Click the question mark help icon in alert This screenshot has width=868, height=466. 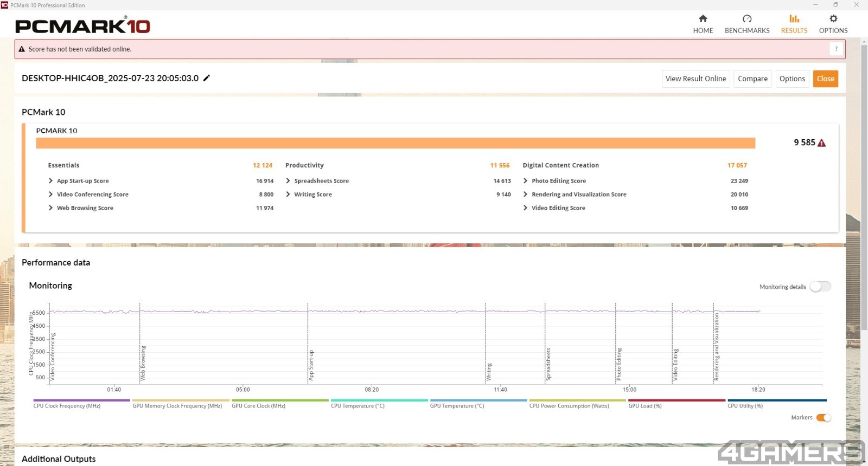836,49
